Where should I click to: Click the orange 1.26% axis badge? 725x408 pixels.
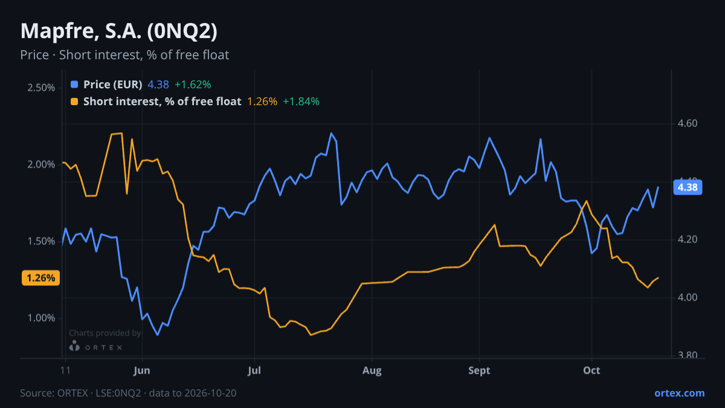click(41, 278)
